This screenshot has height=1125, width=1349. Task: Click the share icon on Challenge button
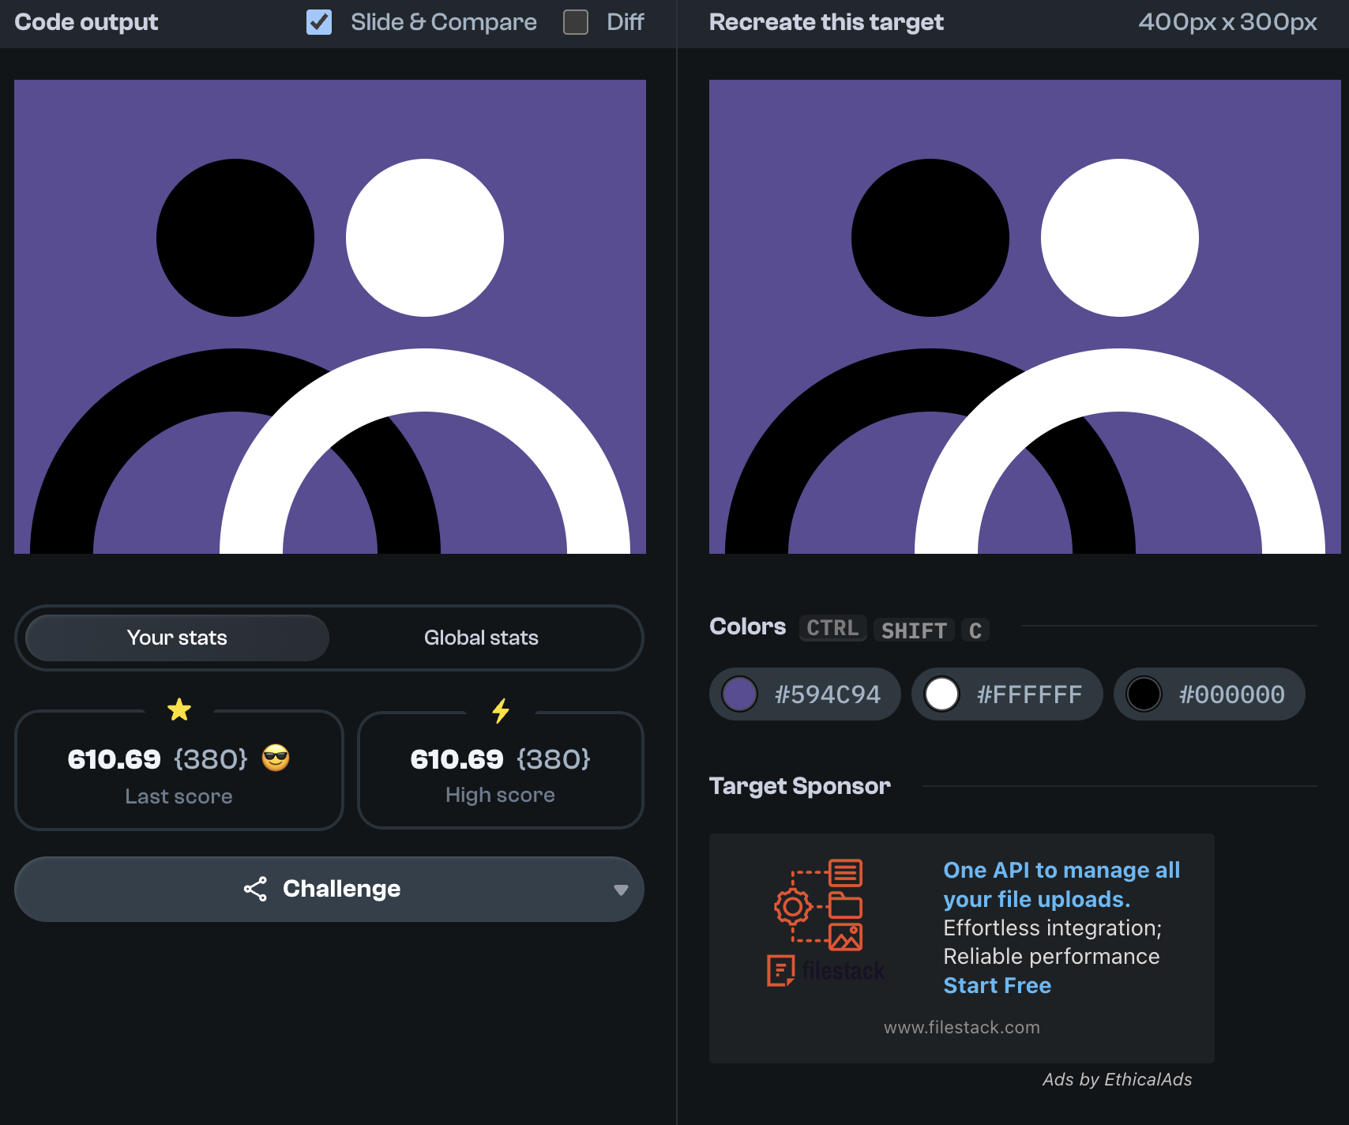tap(255, 889)
